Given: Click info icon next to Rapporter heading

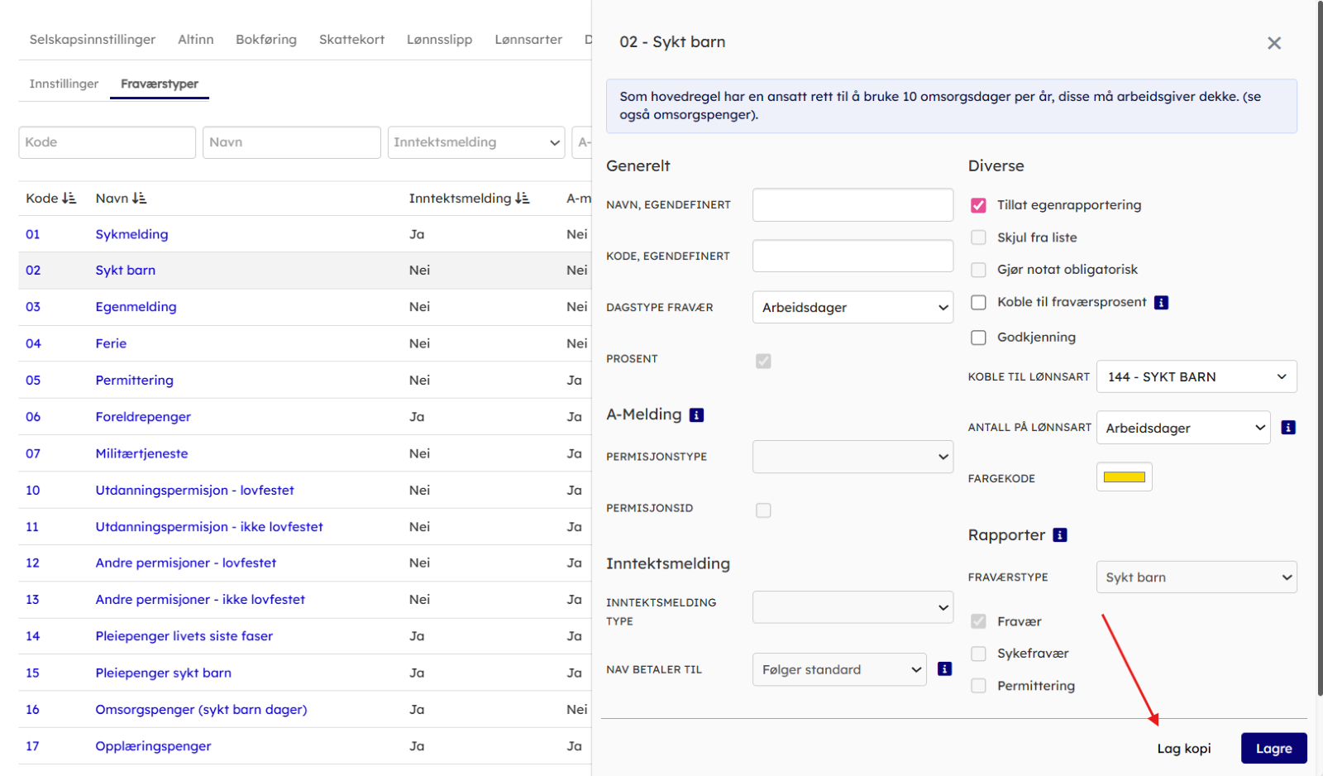Looking at the screenshot, I should click(1059, 535).
